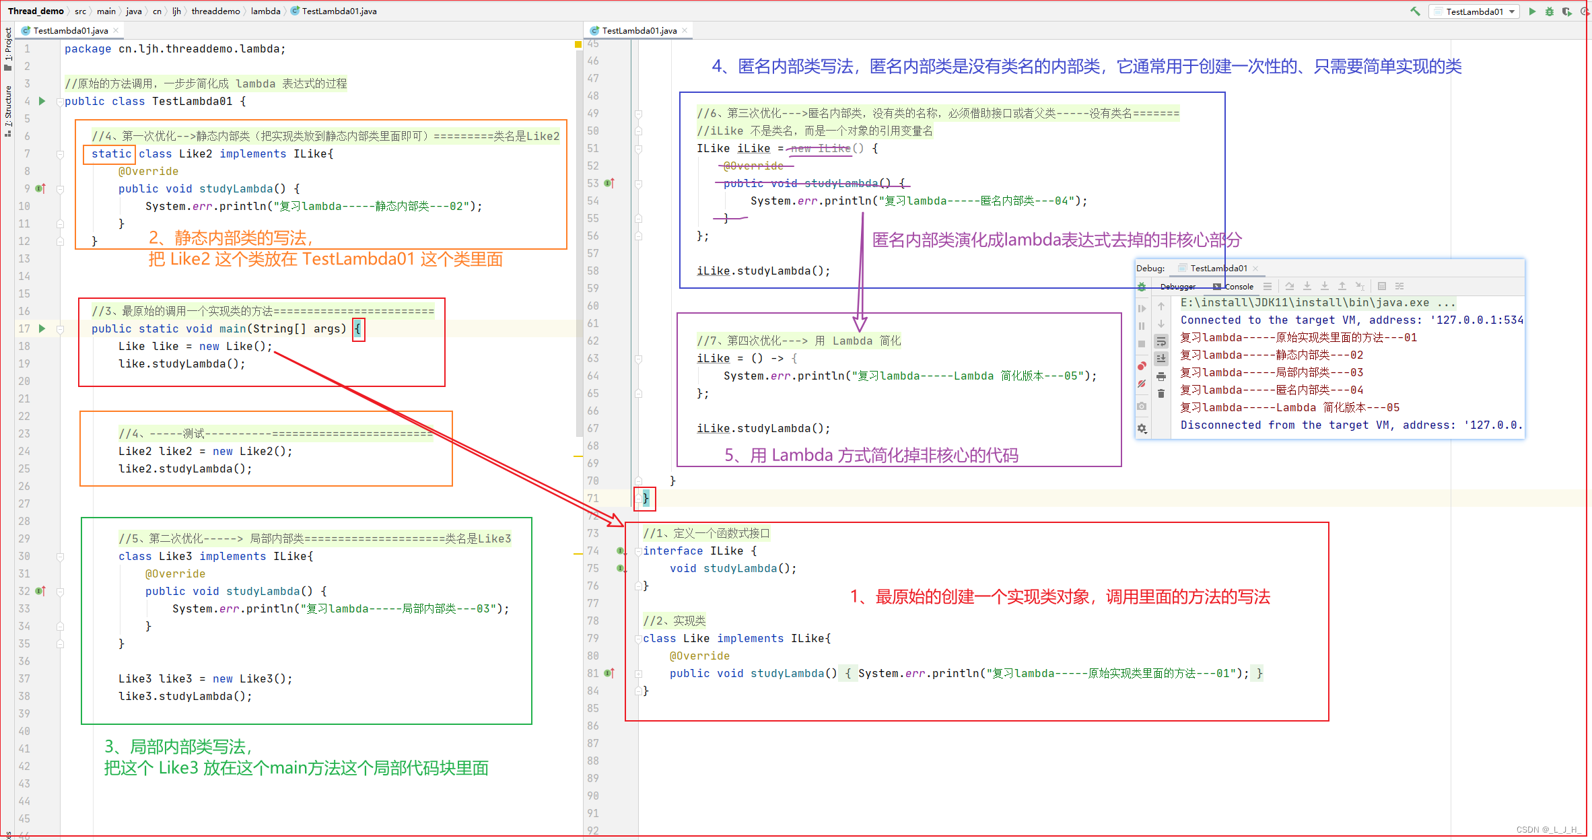Click the yellow inspection indicator square
The width and height of the screenshot is (1592, 840).
pos(578,44)
